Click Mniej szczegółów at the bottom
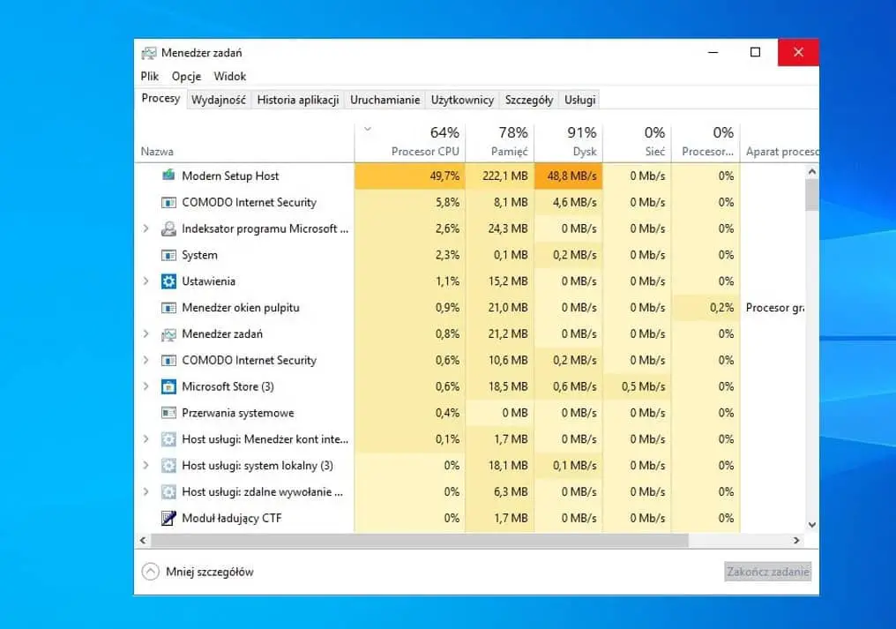The image size is (896, 629). (x=212, y=571)
